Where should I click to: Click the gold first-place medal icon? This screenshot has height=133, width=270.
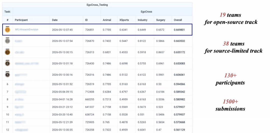point(7,29)
